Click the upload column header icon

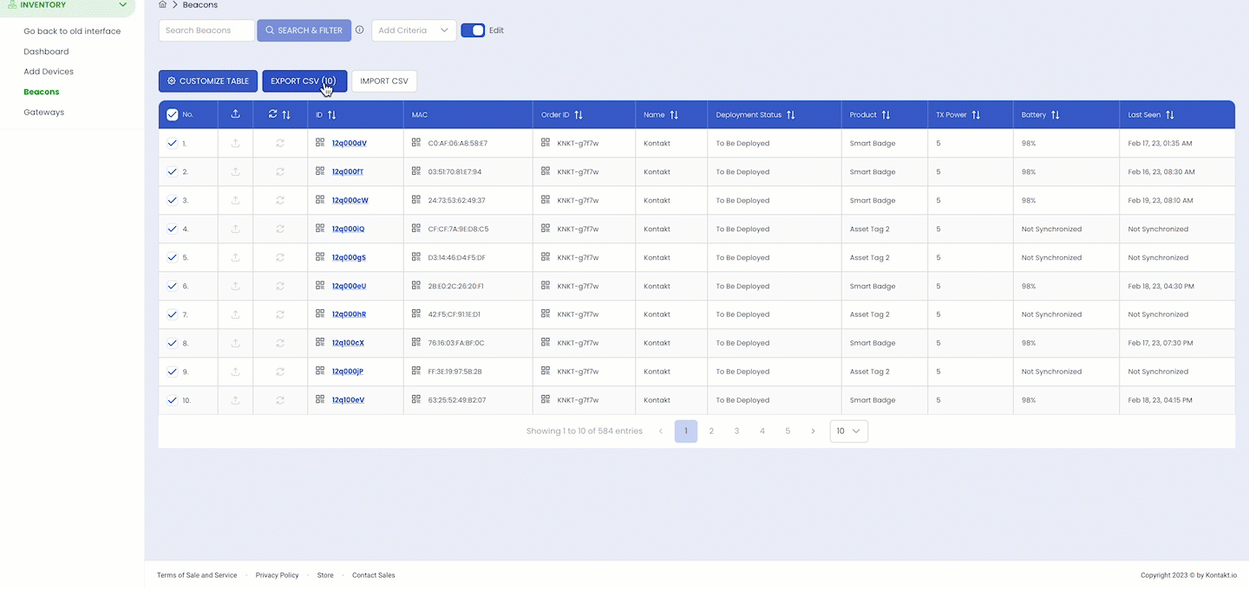pyautogui.click(x=235, y=114)
